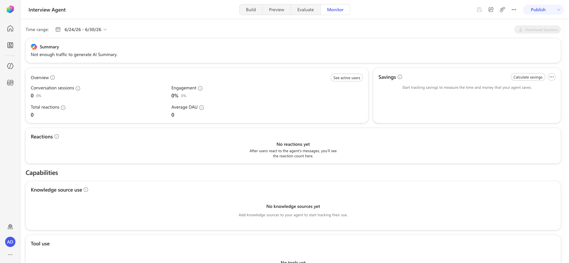
Task: Show info about Overview
Action: (53, 78)
